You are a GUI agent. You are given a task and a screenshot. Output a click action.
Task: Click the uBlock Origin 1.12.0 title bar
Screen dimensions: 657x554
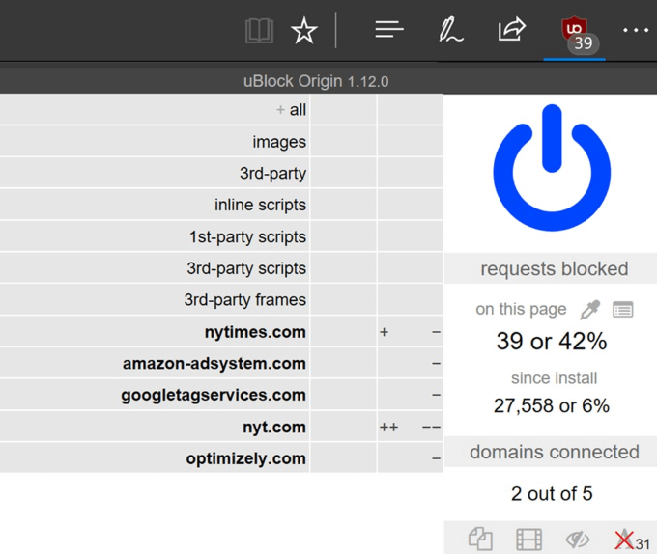click(x=316, y=81)
